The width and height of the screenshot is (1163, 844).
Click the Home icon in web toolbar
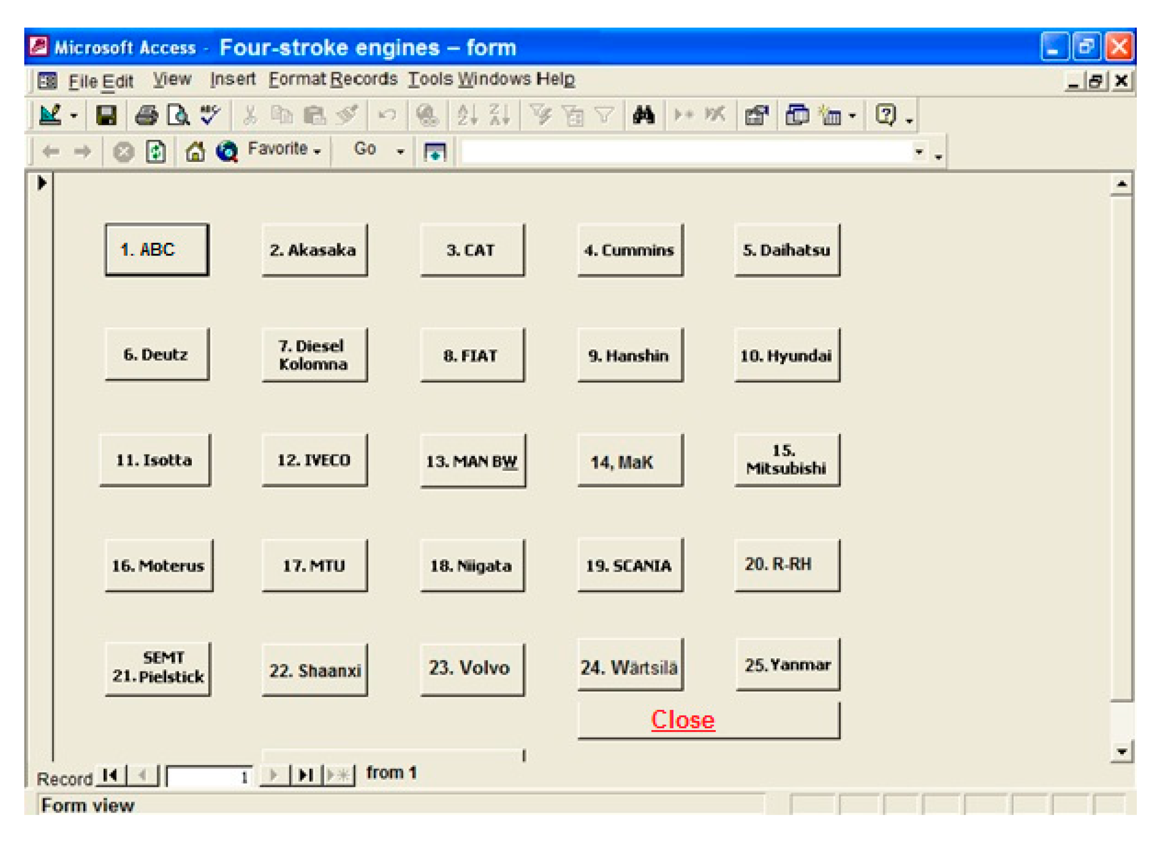point(196,152)
